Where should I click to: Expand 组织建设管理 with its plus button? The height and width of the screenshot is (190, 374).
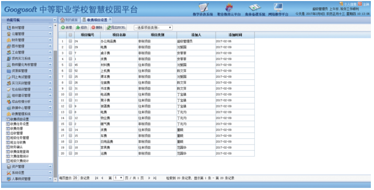[50, 96]
